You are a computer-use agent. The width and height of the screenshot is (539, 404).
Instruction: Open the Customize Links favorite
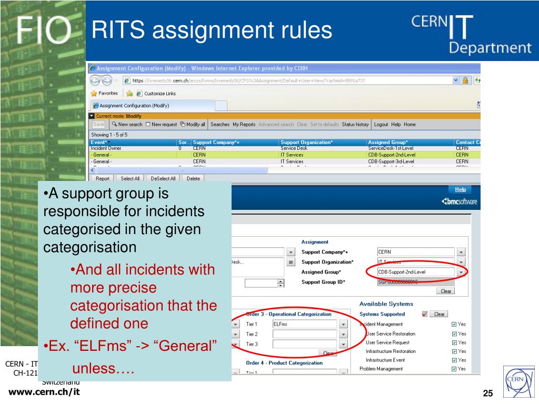pos(156,94)
